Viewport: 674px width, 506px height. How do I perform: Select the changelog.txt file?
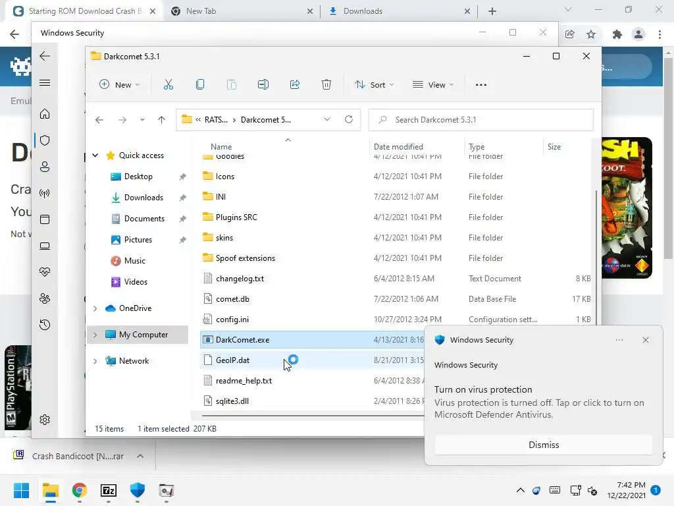240,279
